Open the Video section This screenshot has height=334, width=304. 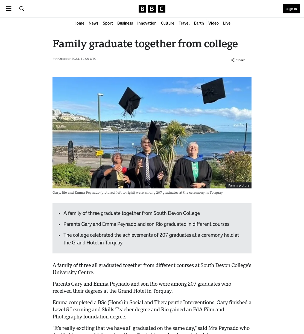click(x=214, y=23)
